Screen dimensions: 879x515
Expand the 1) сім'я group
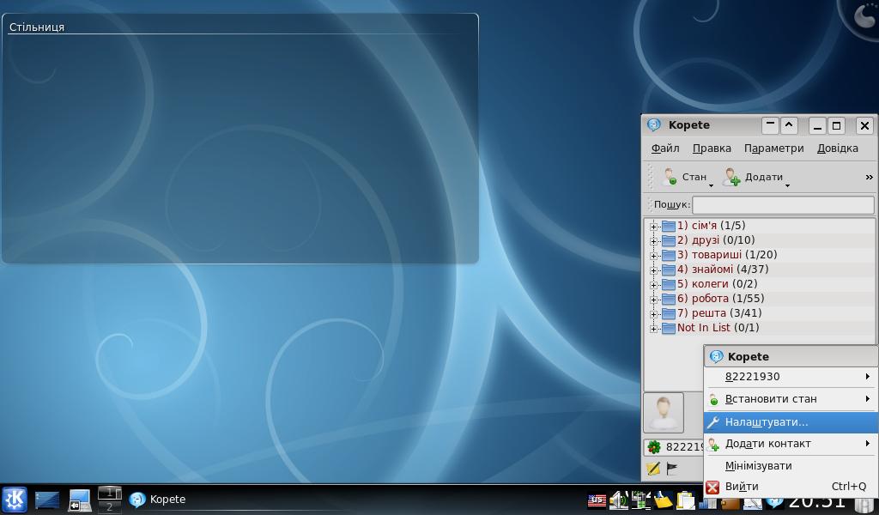coord(653,227)
